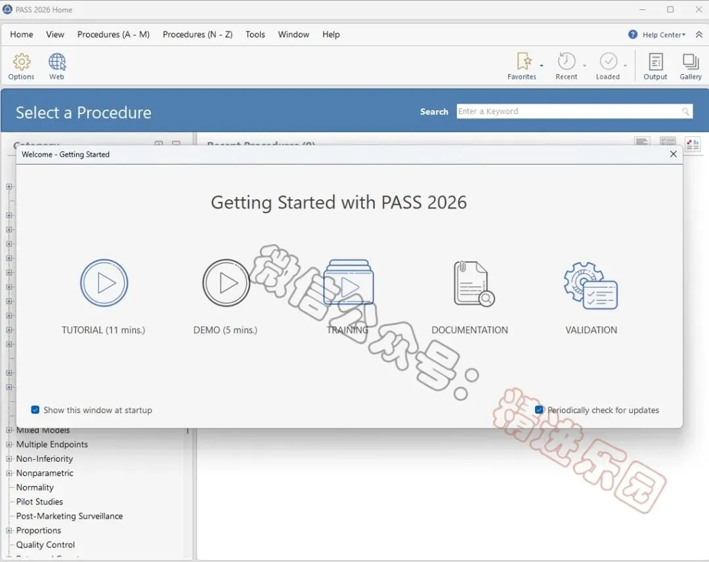
Task: Open the Help Center dropdown
Action: [x=664, y=35]
